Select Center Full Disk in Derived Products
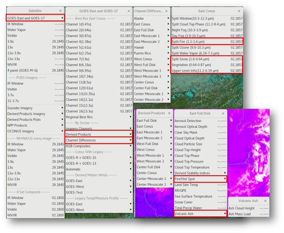The width and height of the screenshot is (284, 233). (x=154, y=167)
